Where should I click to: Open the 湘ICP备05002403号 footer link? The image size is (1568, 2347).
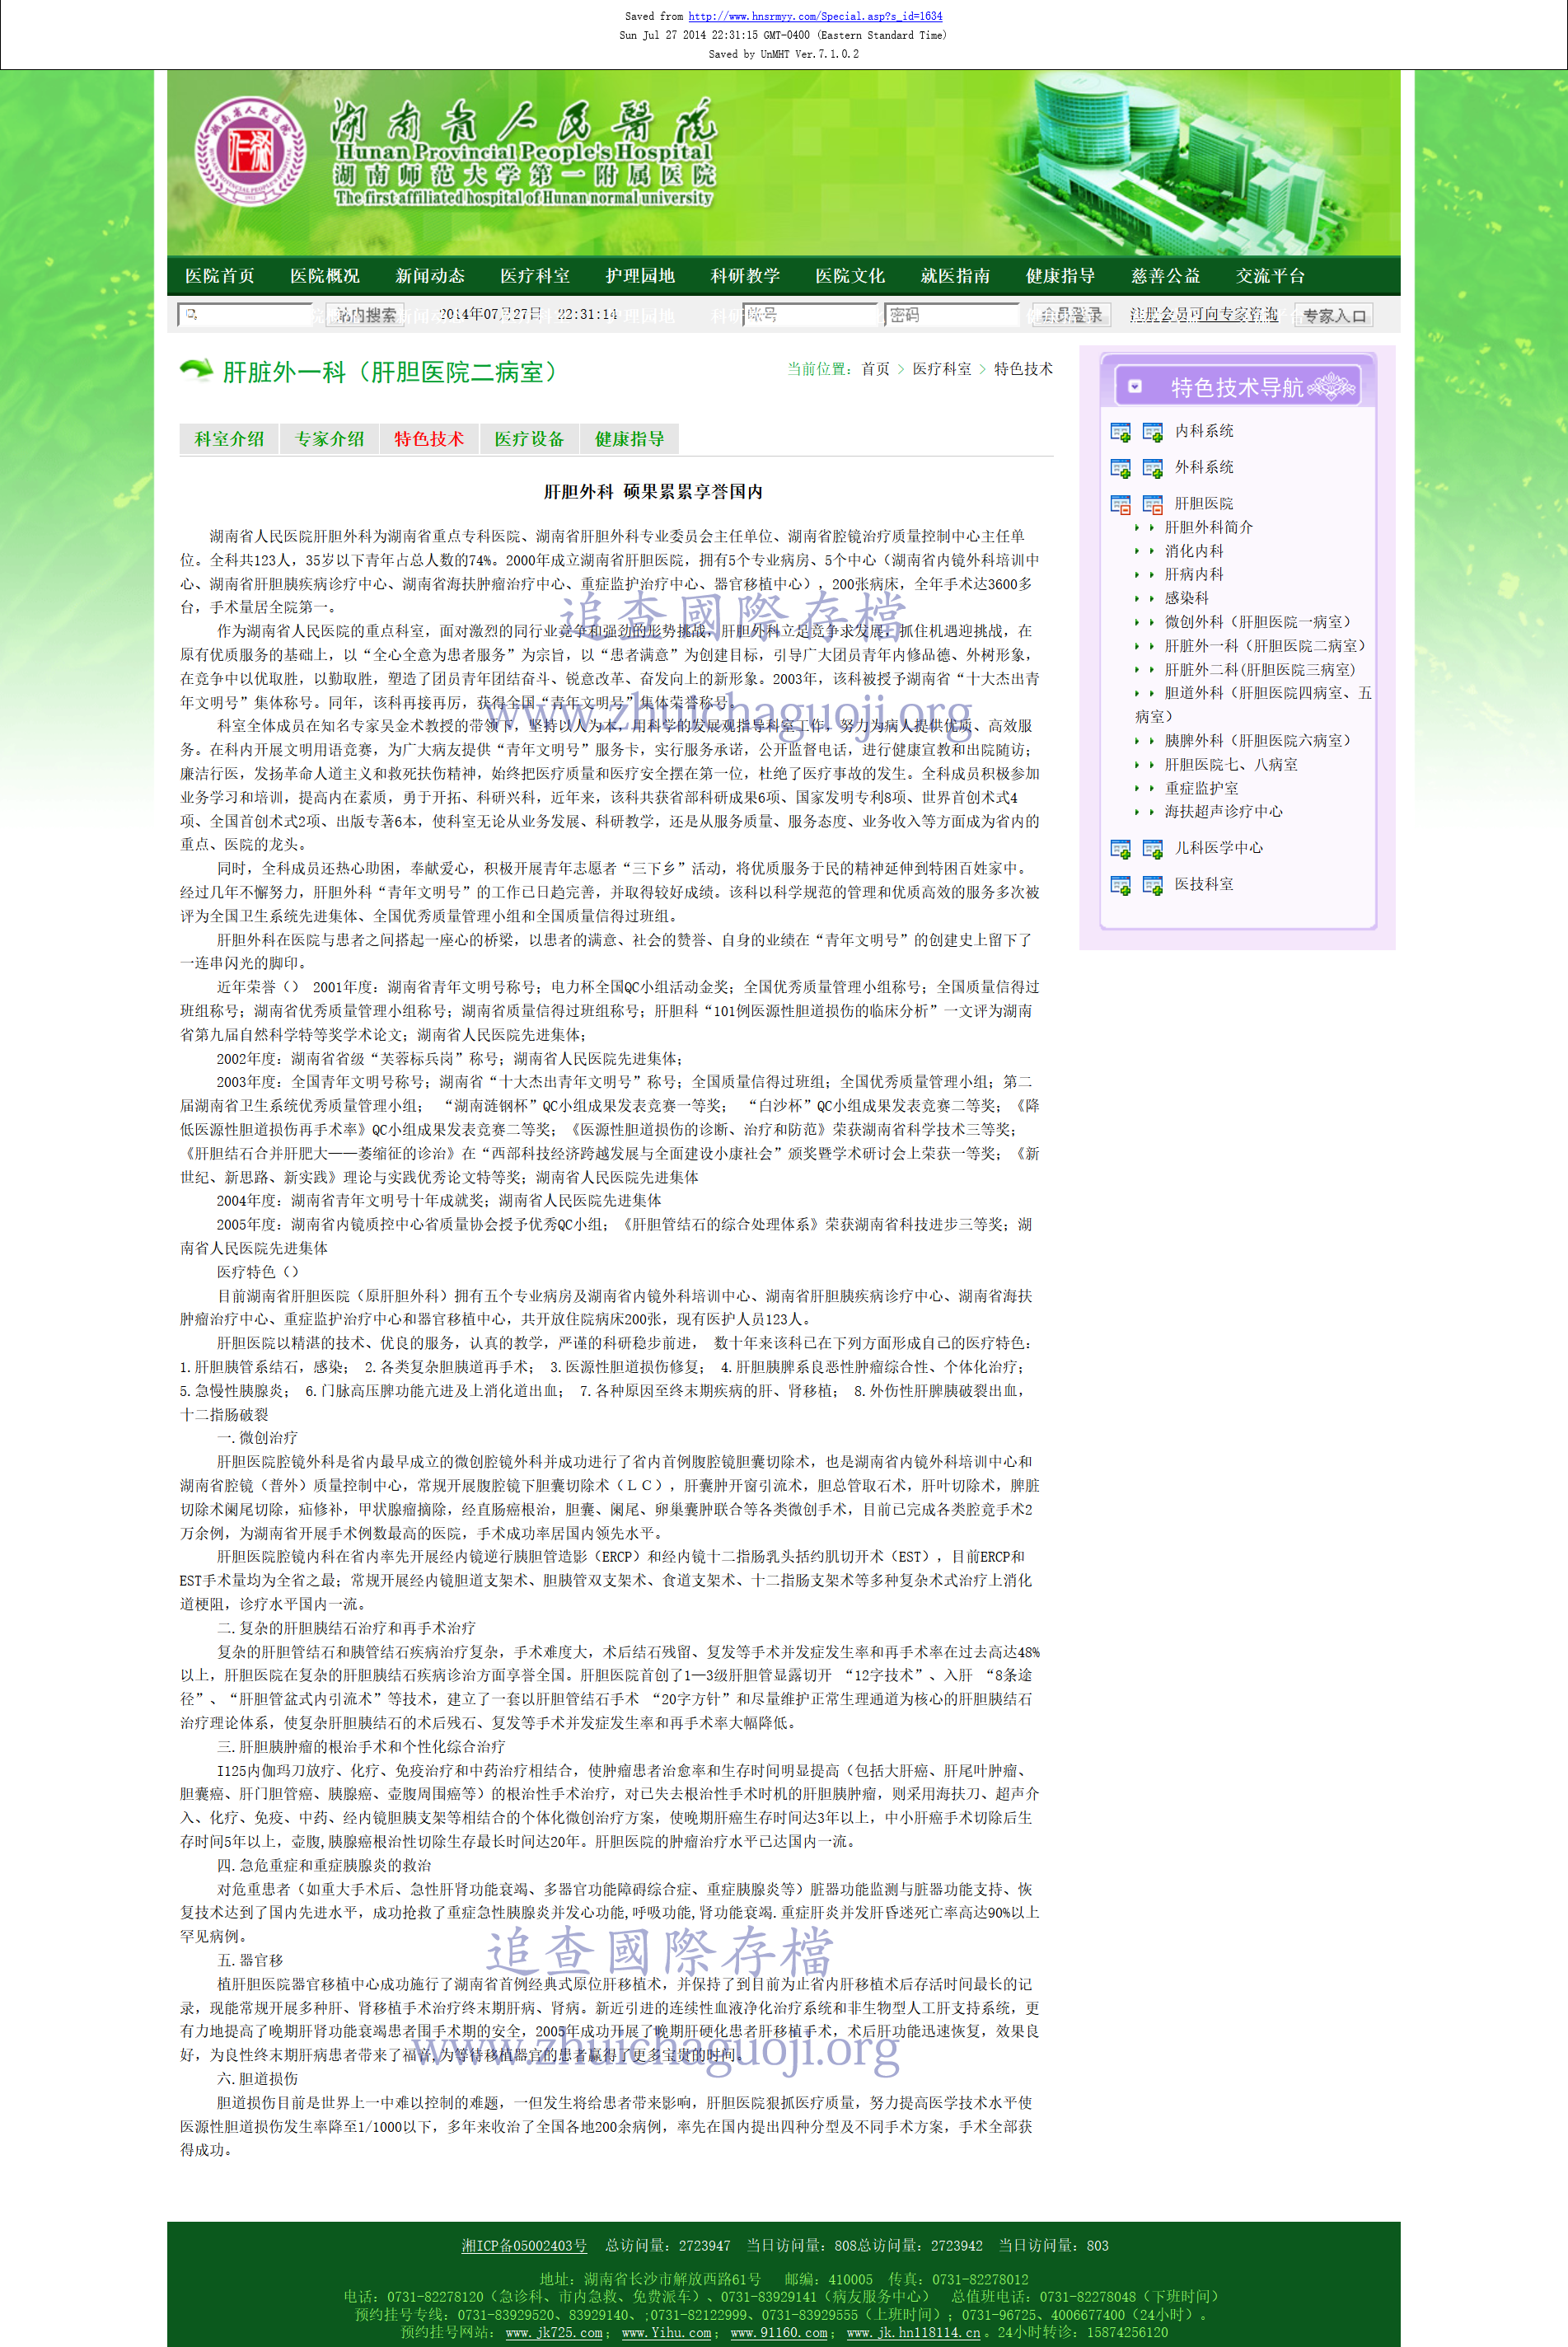click(524, 2245)
